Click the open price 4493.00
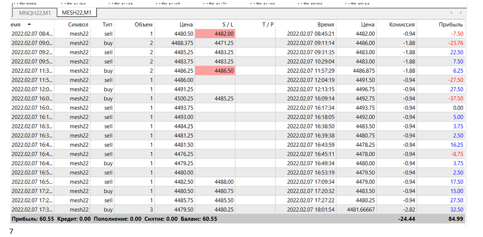The height and width of the screenshot is (237, 483). click(184, 117)
